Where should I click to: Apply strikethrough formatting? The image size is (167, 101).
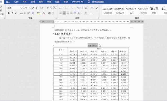tap(21, 13)
